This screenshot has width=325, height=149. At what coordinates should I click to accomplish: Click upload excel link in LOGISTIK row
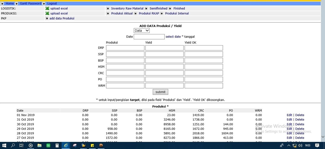click(59, 8)
